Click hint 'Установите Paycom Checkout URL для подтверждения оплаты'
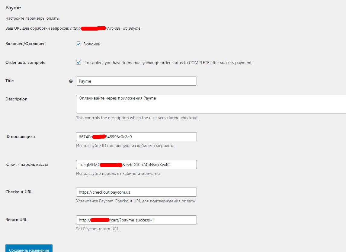Screen dimensions: 346x252 point(136,201)
